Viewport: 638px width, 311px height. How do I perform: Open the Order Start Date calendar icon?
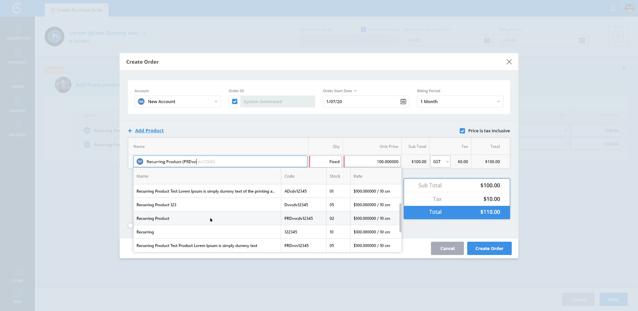403,101
